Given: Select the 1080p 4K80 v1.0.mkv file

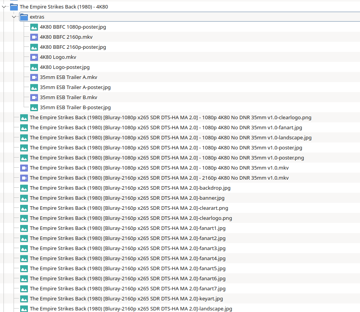Looking at the screenshot, I should click(159, 168).
